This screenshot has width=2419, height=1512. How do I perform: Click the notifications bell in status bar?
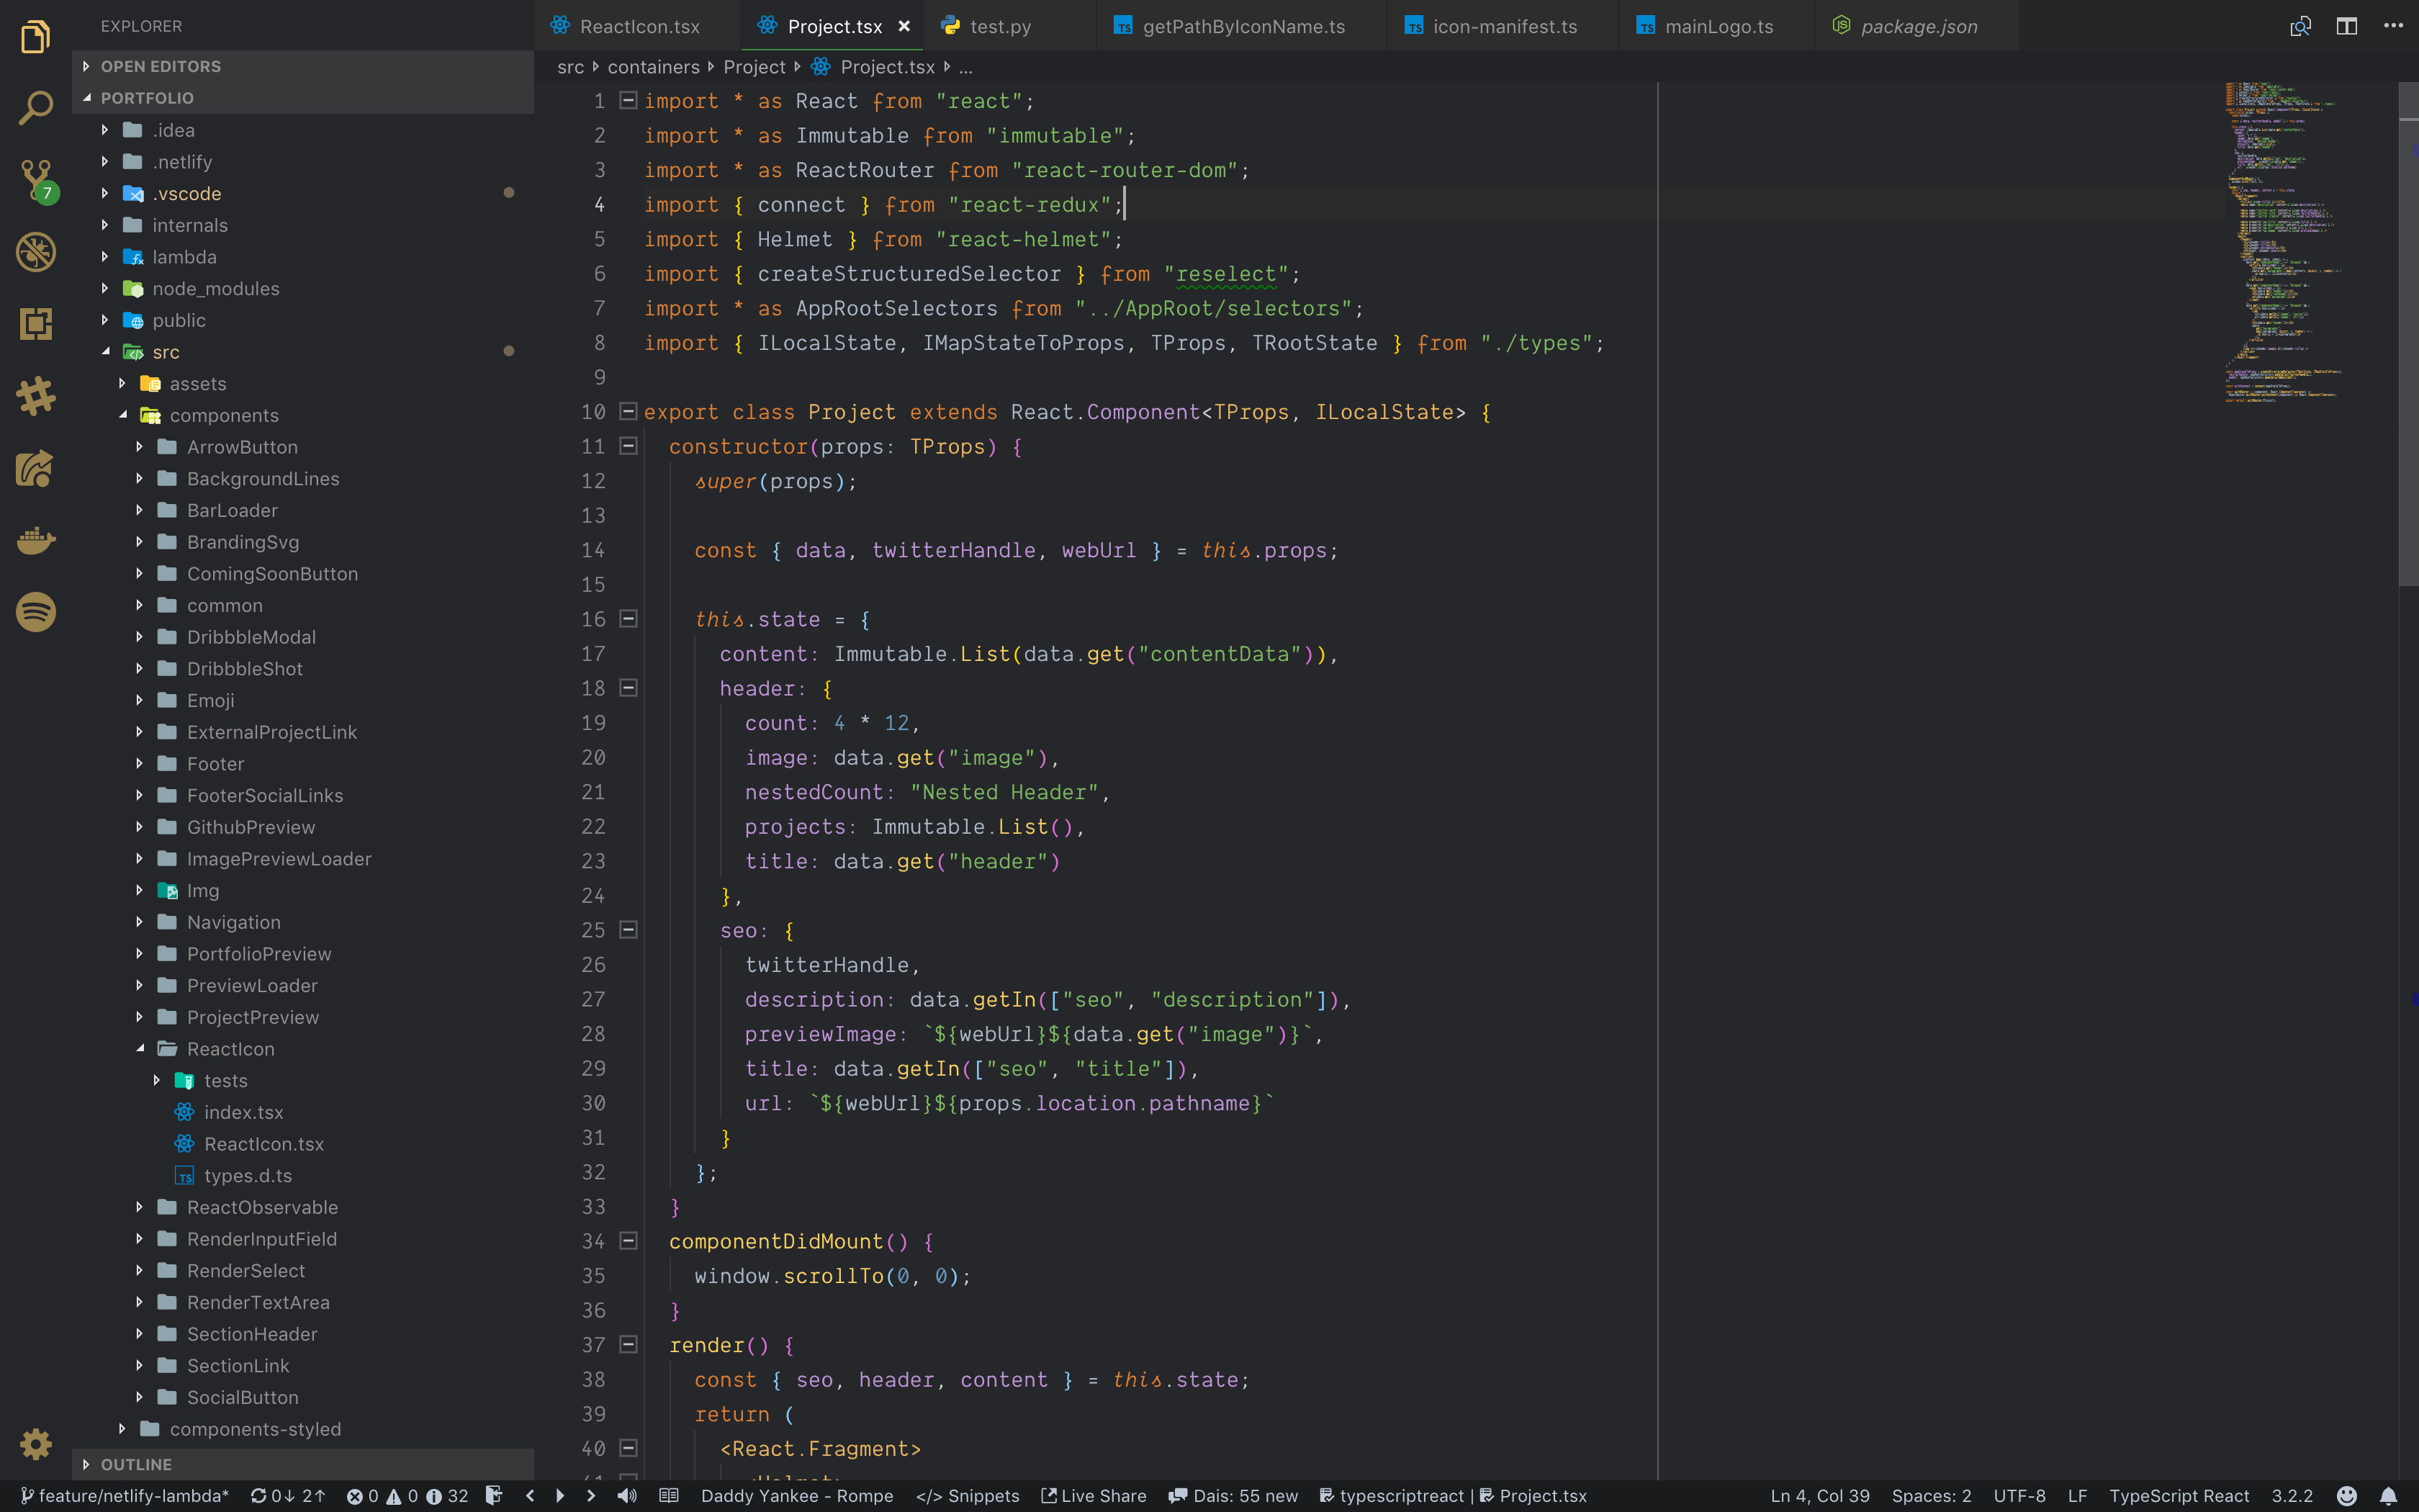[2388, 1496]
